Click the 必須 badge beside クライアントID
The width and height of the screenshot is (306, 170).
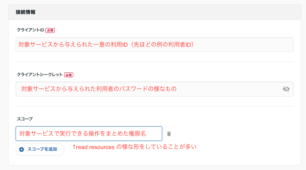tap(50, 30)
